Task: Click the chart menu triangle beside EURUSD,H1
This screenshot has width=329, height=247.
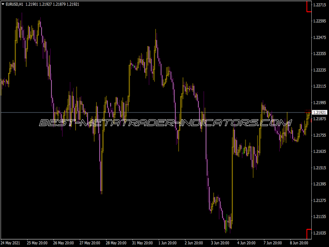Action: point(3,4)
